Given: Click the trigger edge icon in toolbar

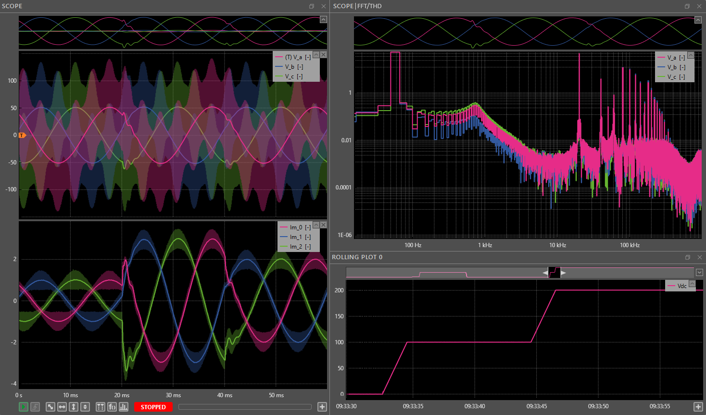Looking at the screenshot, I should 35,407.
